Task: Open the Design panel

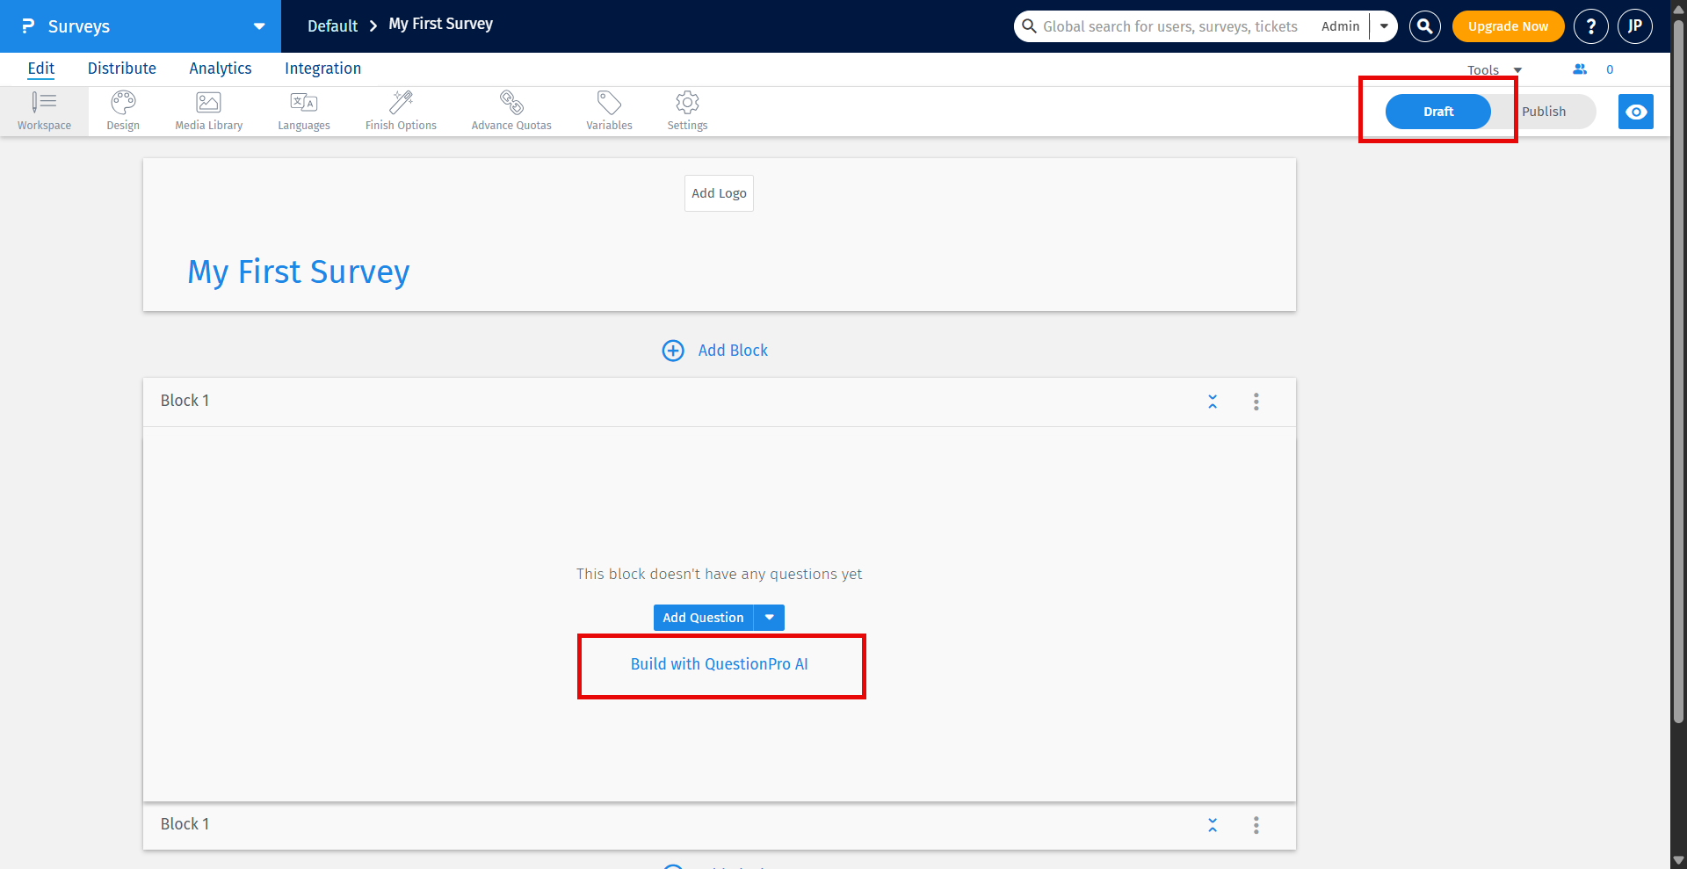Action: click(122, 110)
